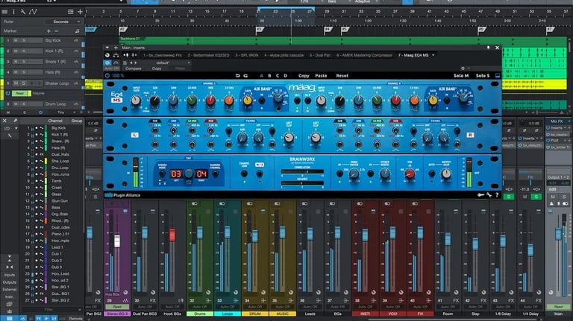This screenshot has height=321, width=573.
Task: Switch to the 6 - AMEK Mastering Compressor tab
Action: tap(364, 55)
